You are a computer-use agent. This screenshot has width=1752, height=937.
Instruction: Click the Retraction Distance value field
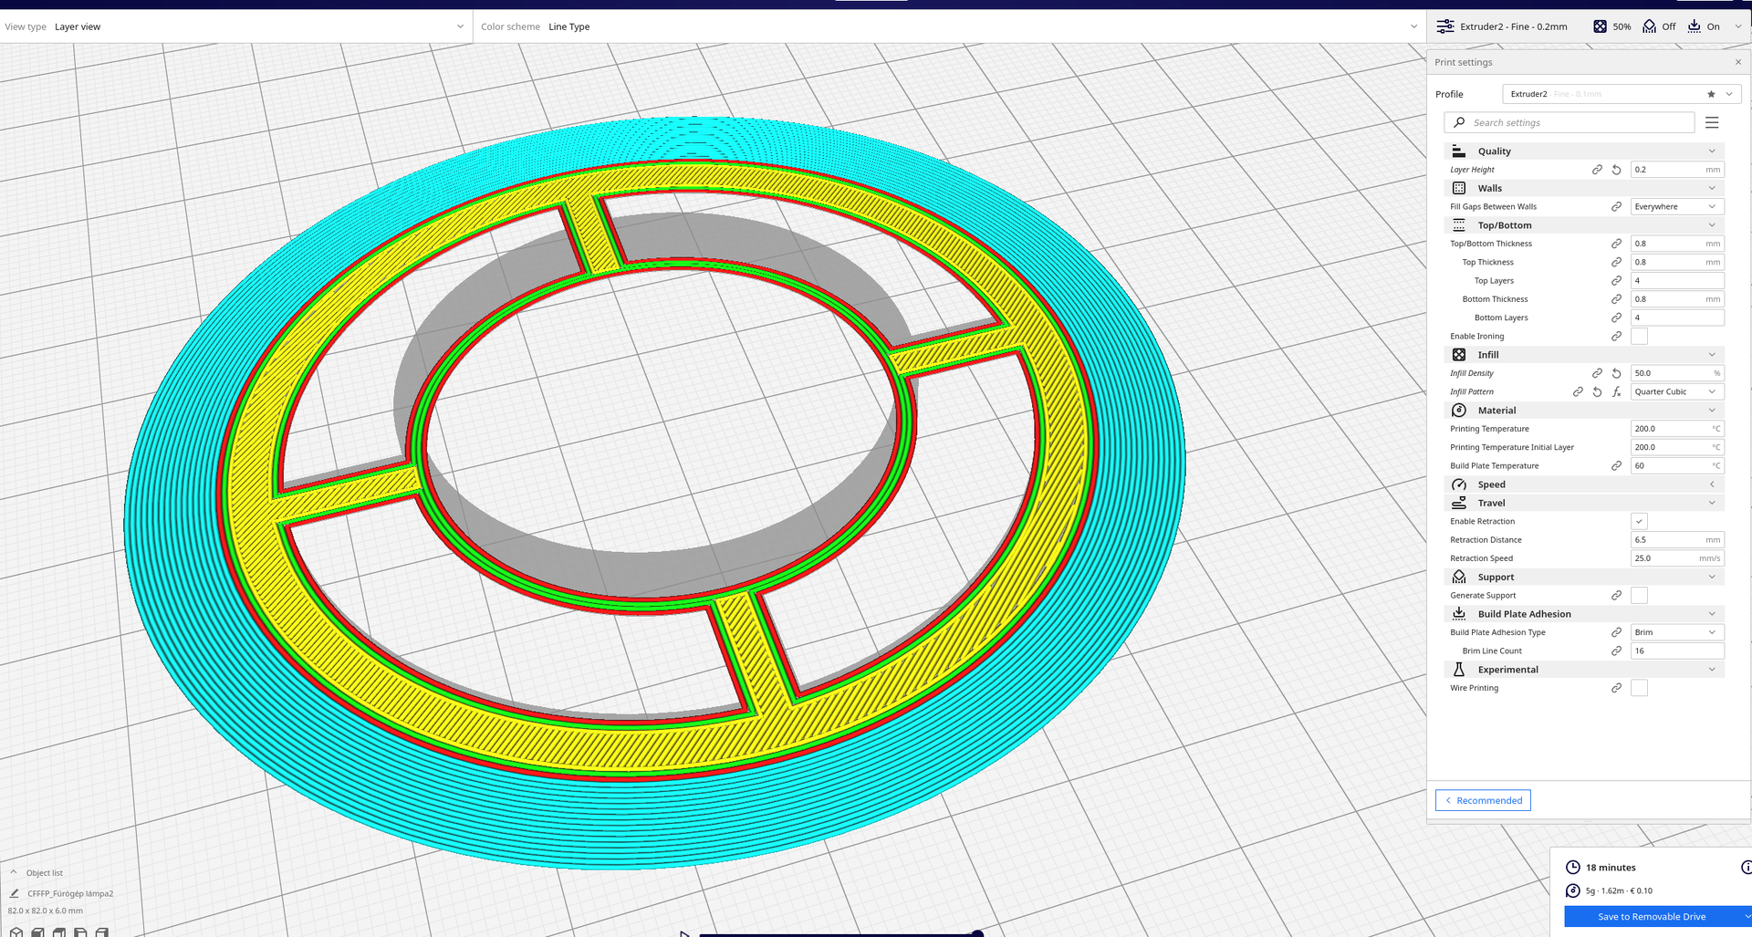(x=1677, y=539)
